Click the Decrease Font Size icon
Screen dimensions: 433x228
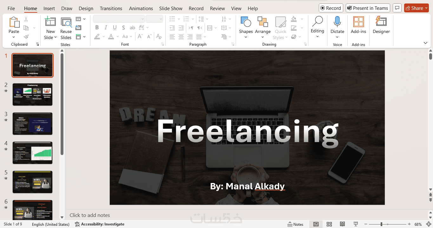click(150, 36)
